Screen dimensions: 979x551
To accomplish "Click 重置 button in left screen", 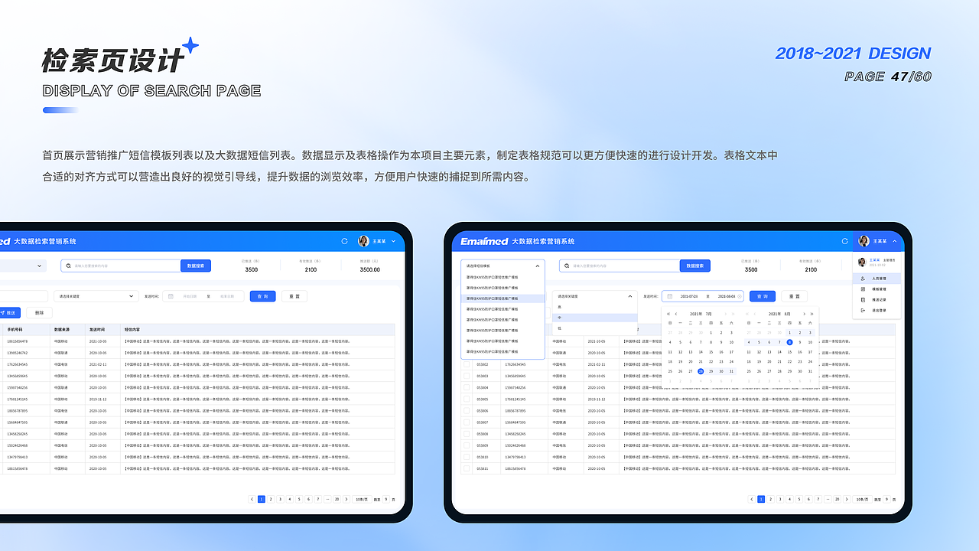I will 294,296.
